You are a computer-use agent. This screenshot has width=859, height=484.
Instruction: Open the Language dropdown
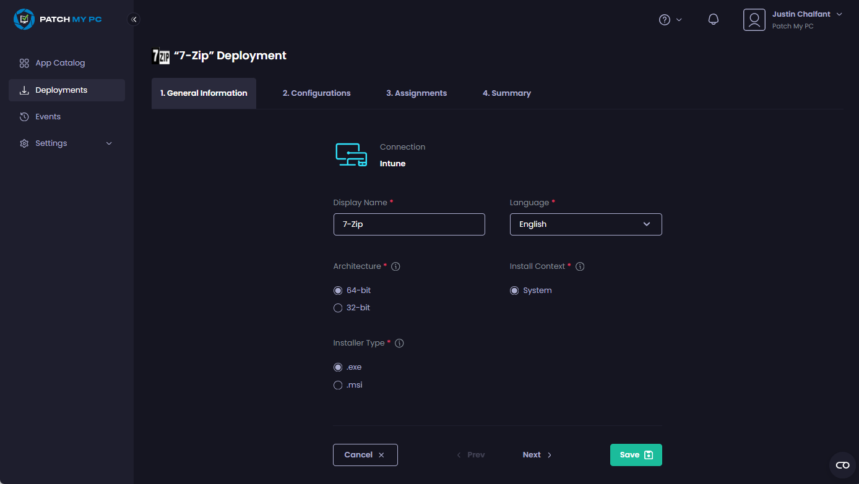click(x=585, y=224)
